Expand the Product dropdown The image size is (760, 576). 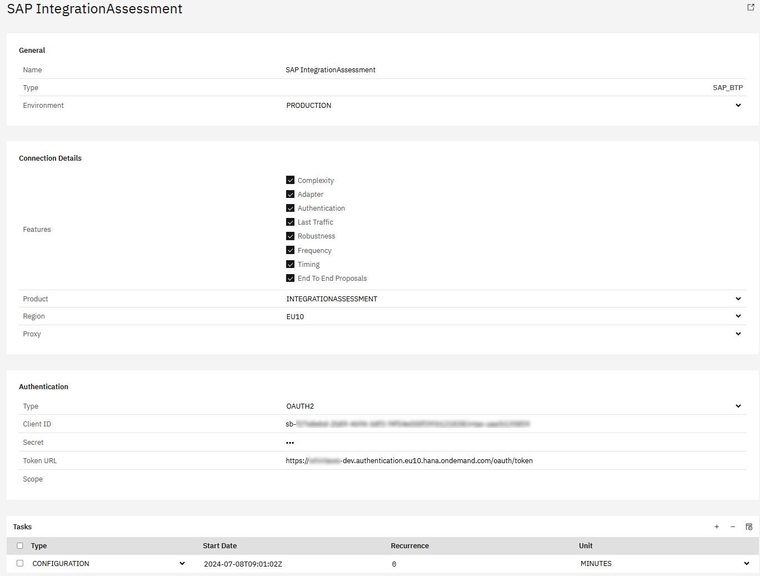pyautogui.click(x=738, y=299)
